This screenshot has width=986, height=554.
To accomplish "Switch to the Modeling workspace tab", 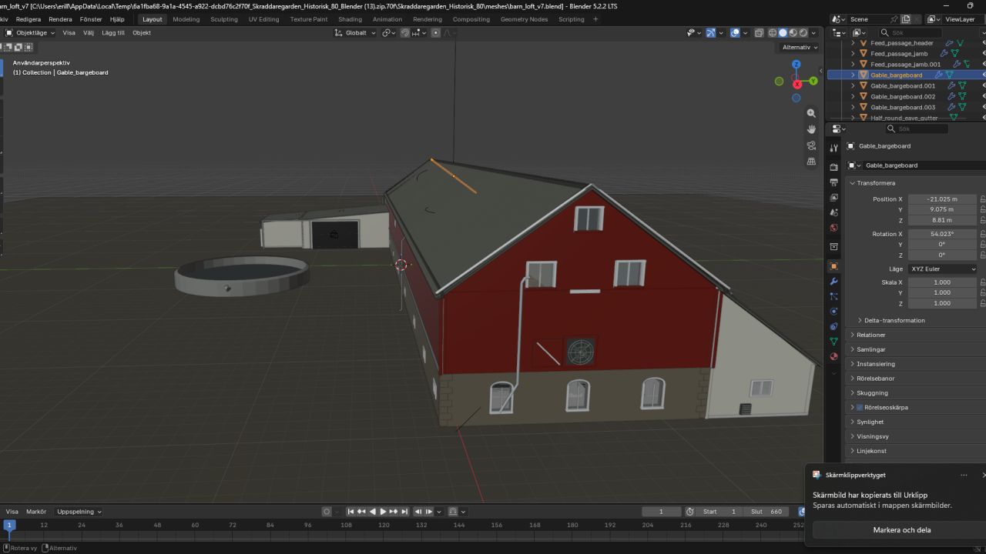I will point(186,19).
